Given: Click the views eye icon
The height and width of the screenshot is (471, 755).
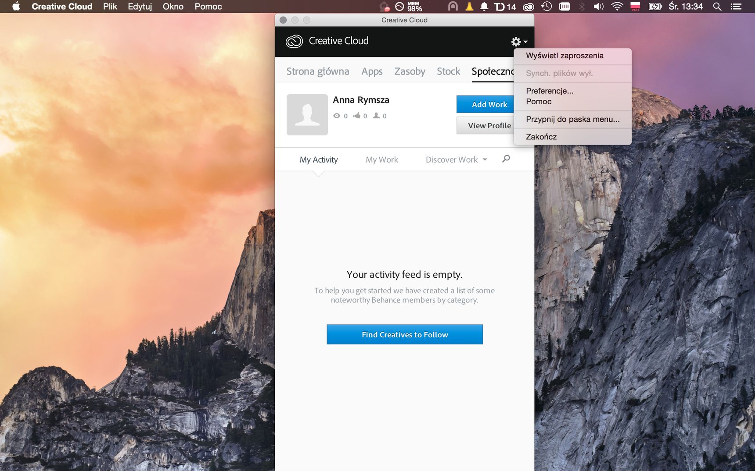Looking at the screenshot, I should coord(337,116).
